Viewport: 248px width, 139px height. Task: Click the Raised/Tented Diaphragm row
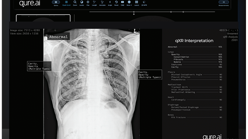tap(196, 107)
